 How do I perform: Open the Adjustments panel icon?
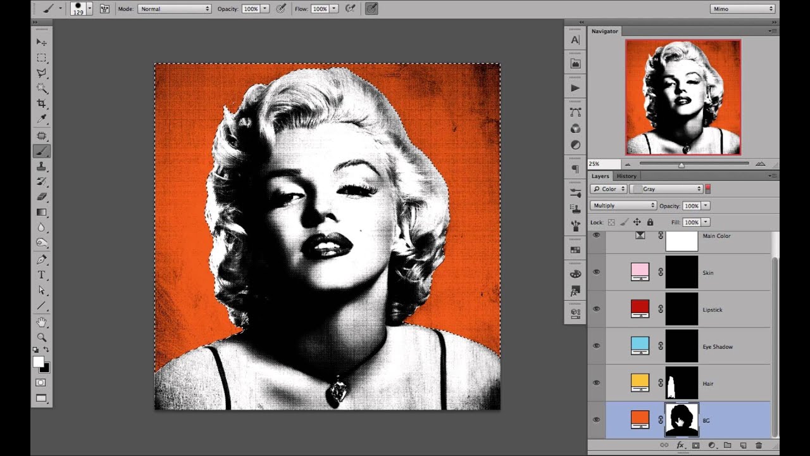(x=575, y=145)
